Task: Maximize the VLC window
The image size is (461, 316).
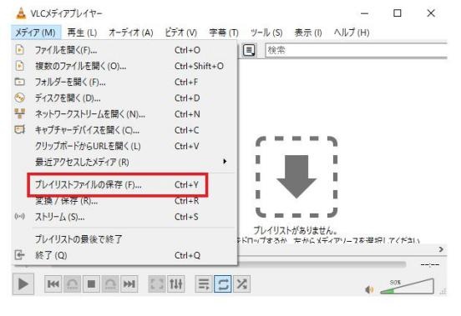Action: [398, 13]
